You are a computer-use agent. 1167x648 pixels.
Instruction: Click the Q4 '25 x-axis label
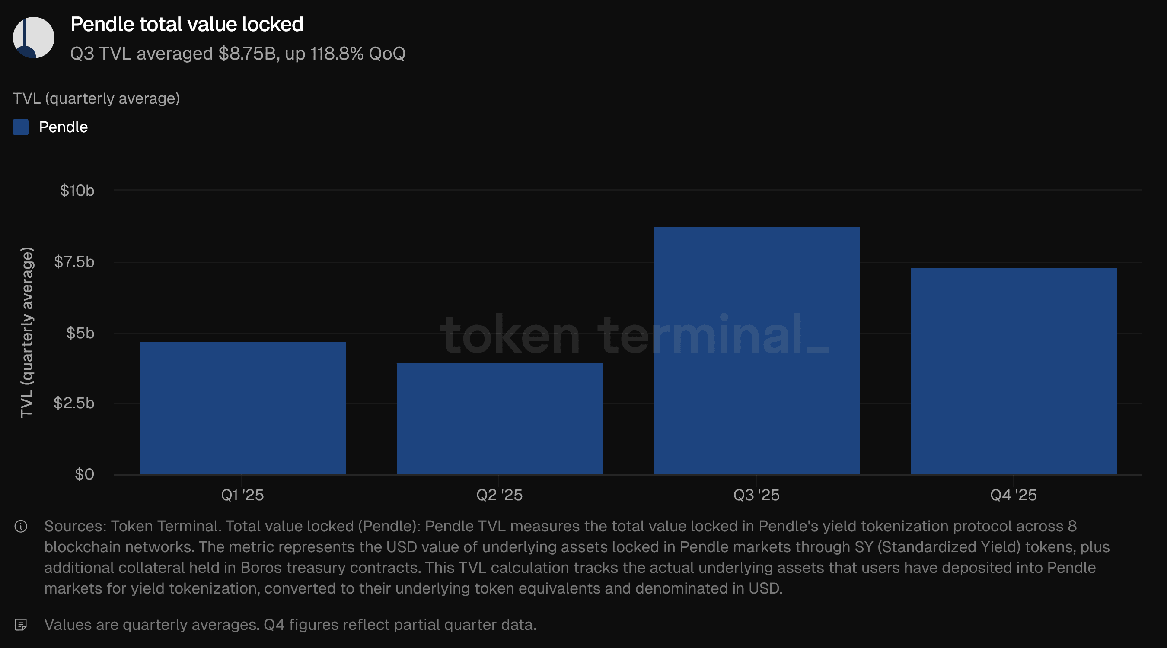tap(1014, 495)
